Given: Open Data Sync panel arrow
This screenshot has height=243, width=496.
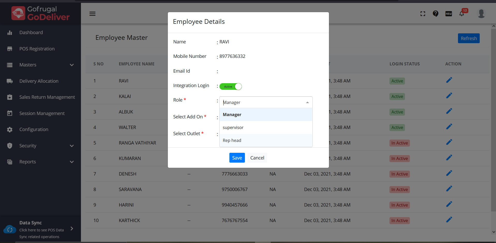Looking at the screenshot, I should (72, 229).
